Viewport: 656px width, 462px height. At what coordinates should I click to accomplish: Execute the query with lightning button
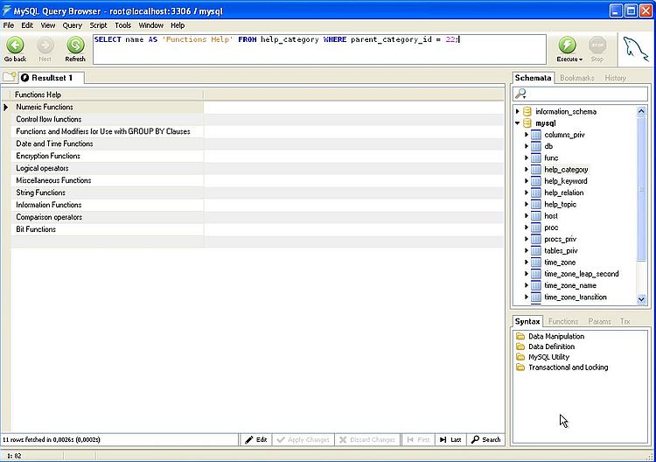coord(568,45)
